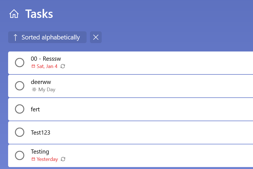Screen dimensions: 253x169
Task: Click the Tasks list title
Action: point(39,14)
